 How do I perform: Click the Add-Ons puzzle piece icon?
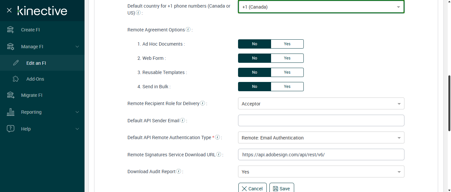click(16, 79)
